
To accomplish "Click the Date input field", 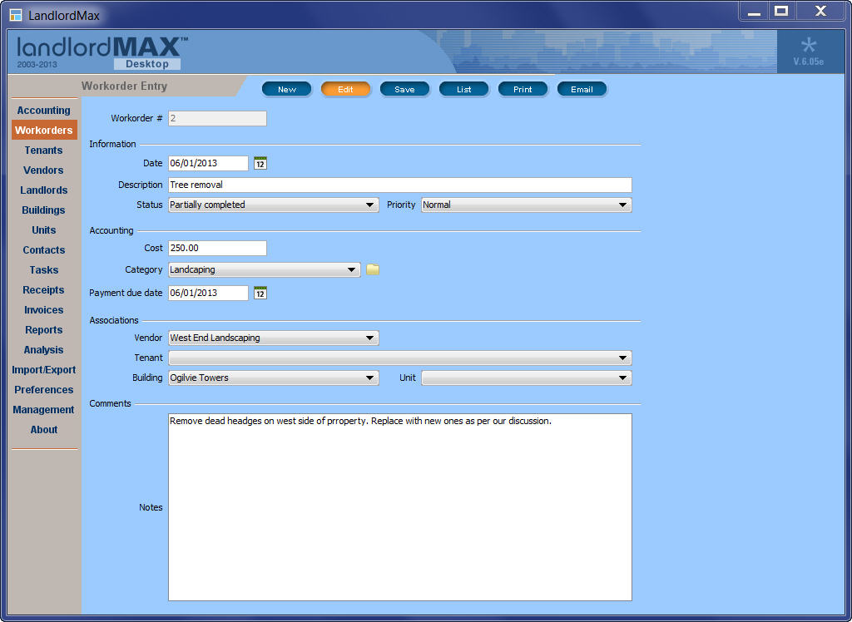I will 208,163.
